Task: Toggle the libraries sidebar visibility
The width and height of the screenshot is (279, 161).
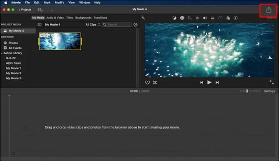Action: (40, 24)
